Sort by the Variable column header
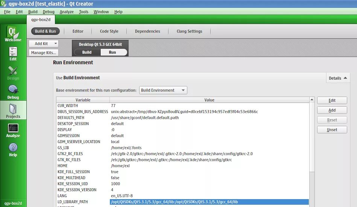This screenshot has height=207, width=357. (x=83, y=100)
